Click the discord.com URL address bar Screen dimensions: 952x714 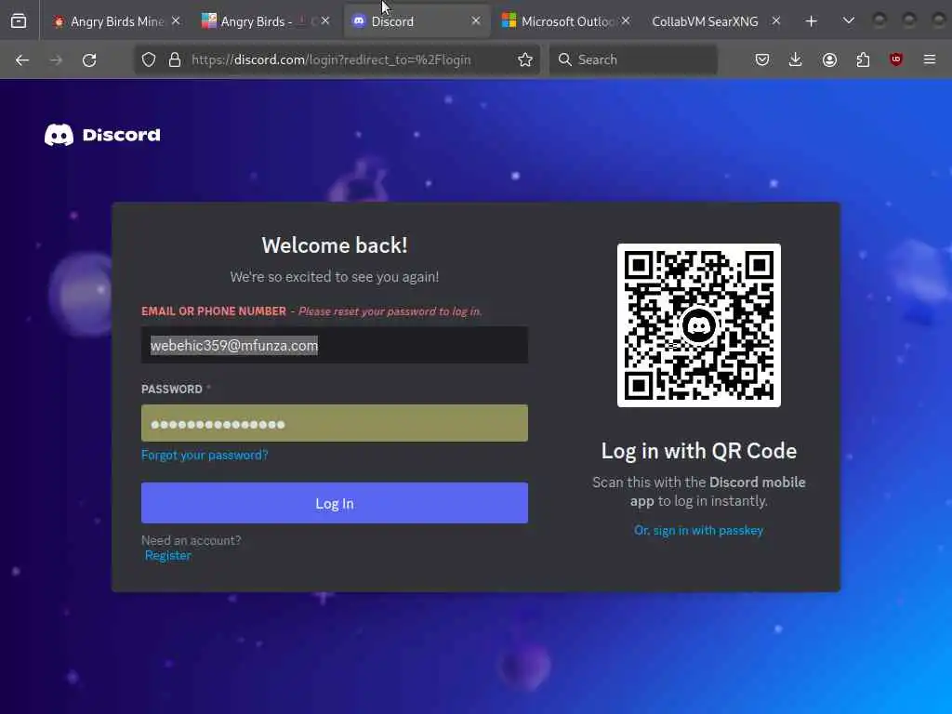[x=331, y=59]
